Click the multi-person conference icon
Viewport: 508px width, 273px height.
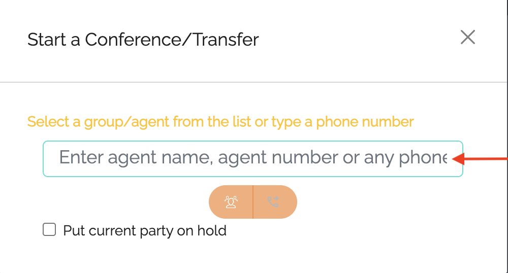pos(231,202)
